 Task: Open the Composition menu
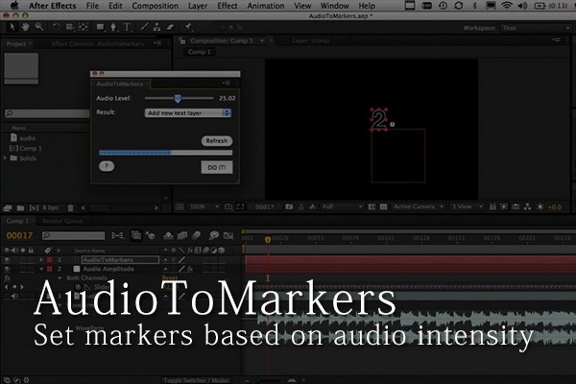tap(155, 6)
